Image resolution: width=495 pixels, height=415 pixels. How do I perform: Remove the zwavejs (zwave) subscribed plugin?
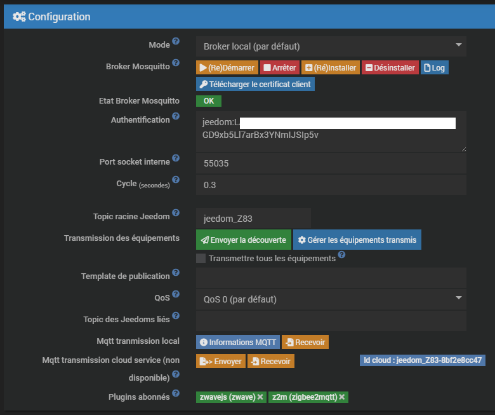260,397
